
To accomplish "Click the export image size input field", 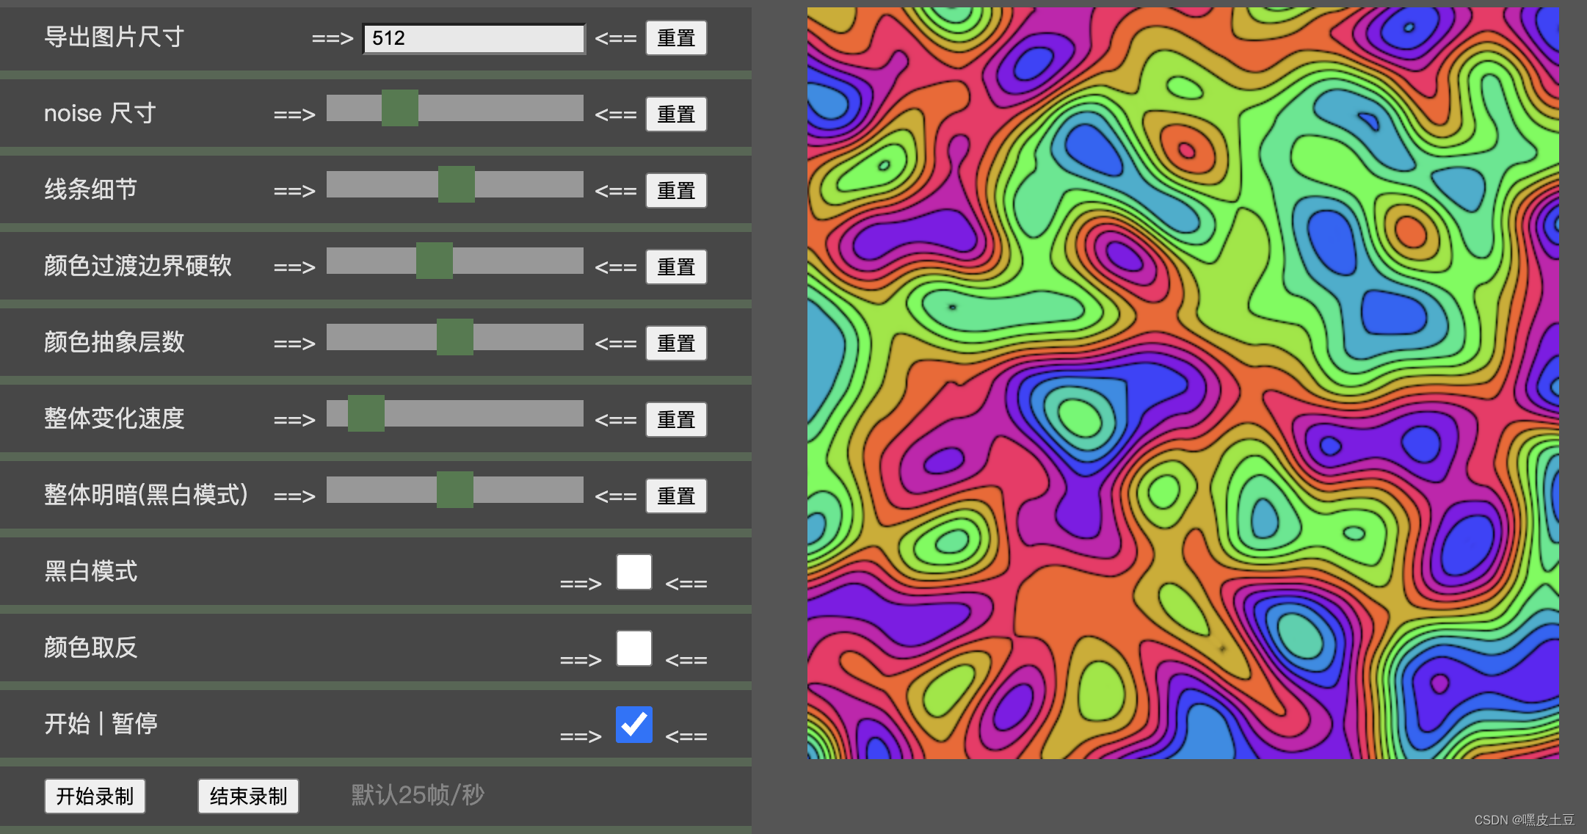I will tap(474, 38).
